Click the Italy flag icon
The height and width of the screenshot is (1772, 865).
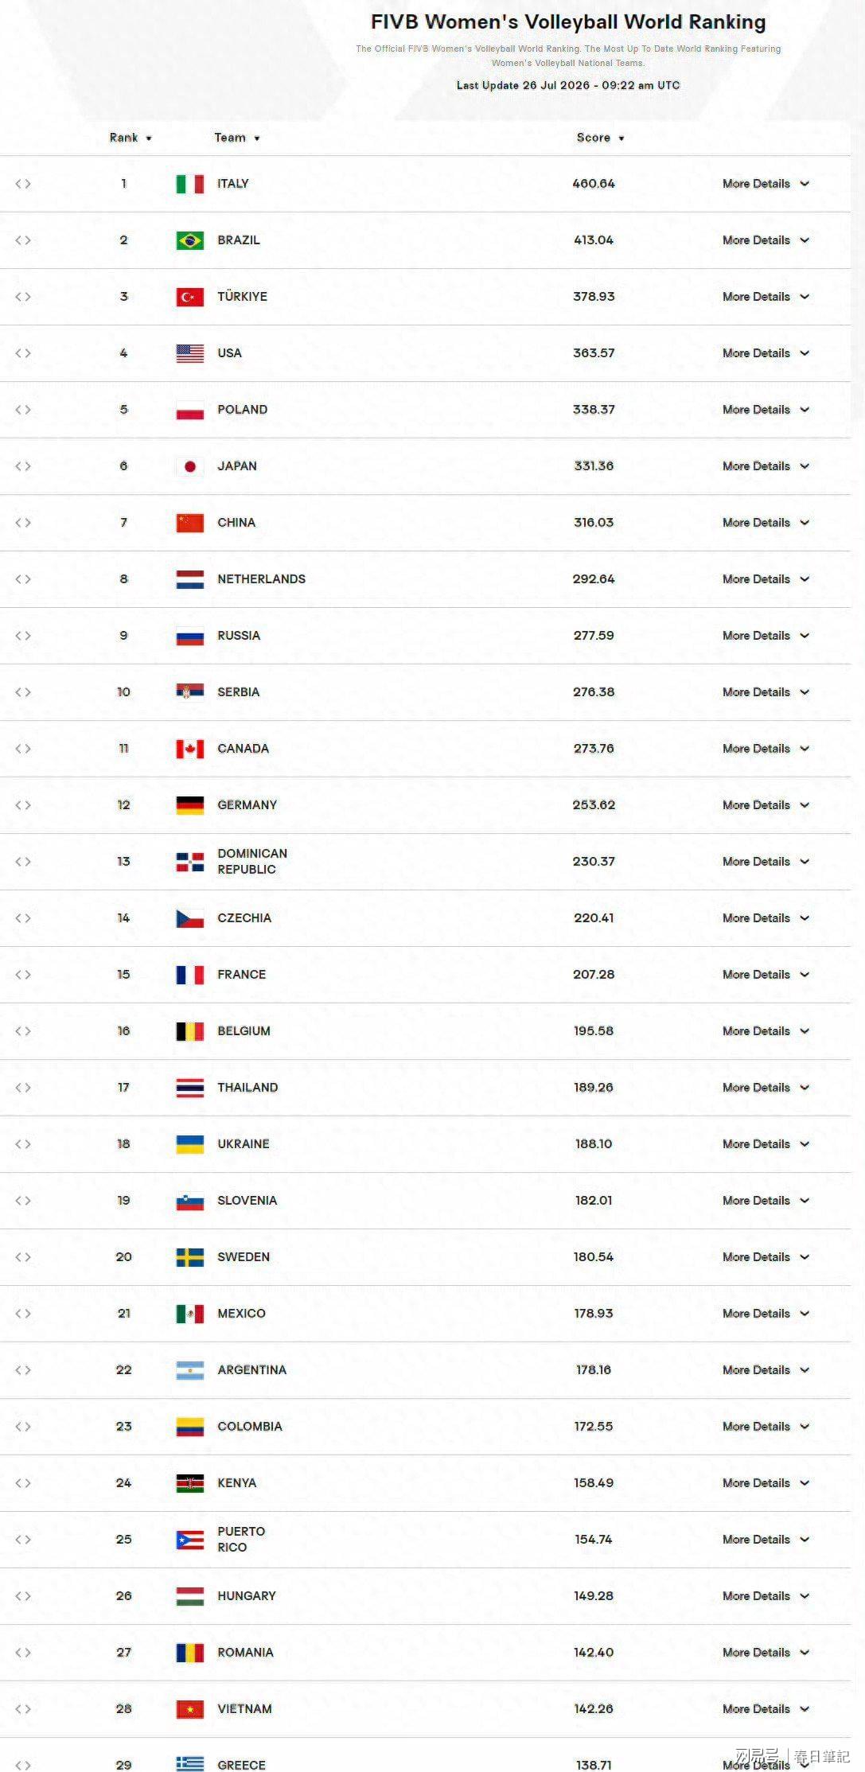pyautogui.click(x=189, y=184)
